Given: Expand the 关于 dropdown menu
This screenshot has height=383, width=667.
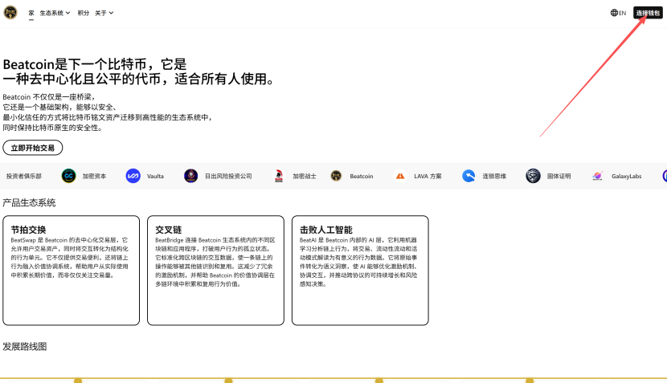Looking at the screenshot, I should [x=104, y=13].
